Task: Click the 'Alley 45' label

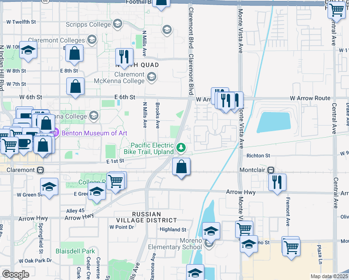Action: pyautogui.click(x=75, y=210)
